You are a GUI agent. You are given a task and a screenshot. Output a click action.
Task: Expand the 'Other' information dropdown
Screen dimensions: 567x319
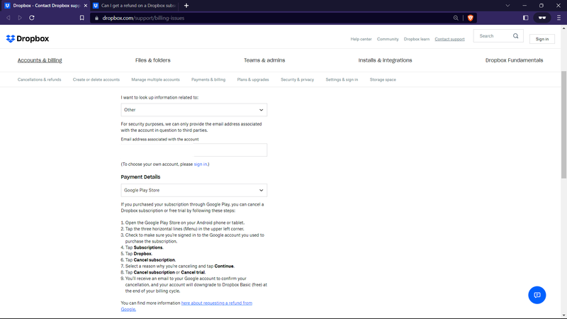tap(193, 110)
